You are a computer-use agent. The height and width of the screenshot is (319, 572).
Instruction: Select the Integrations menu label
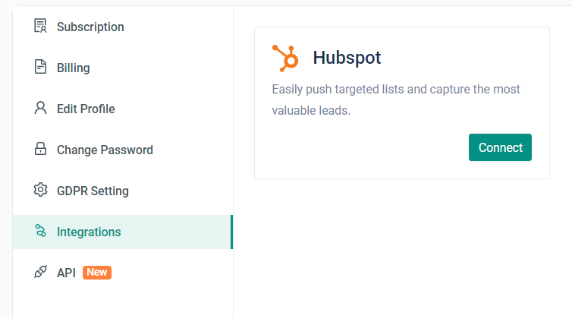[x=89, y=232]
